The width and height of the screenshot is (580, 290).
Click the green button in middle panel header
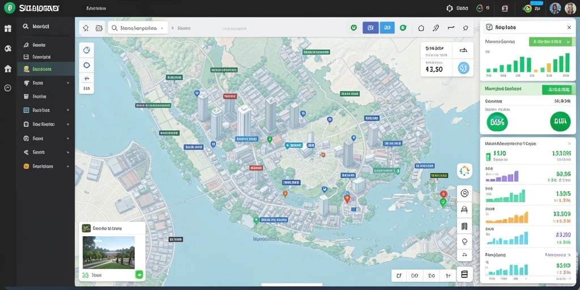[557, 89]
